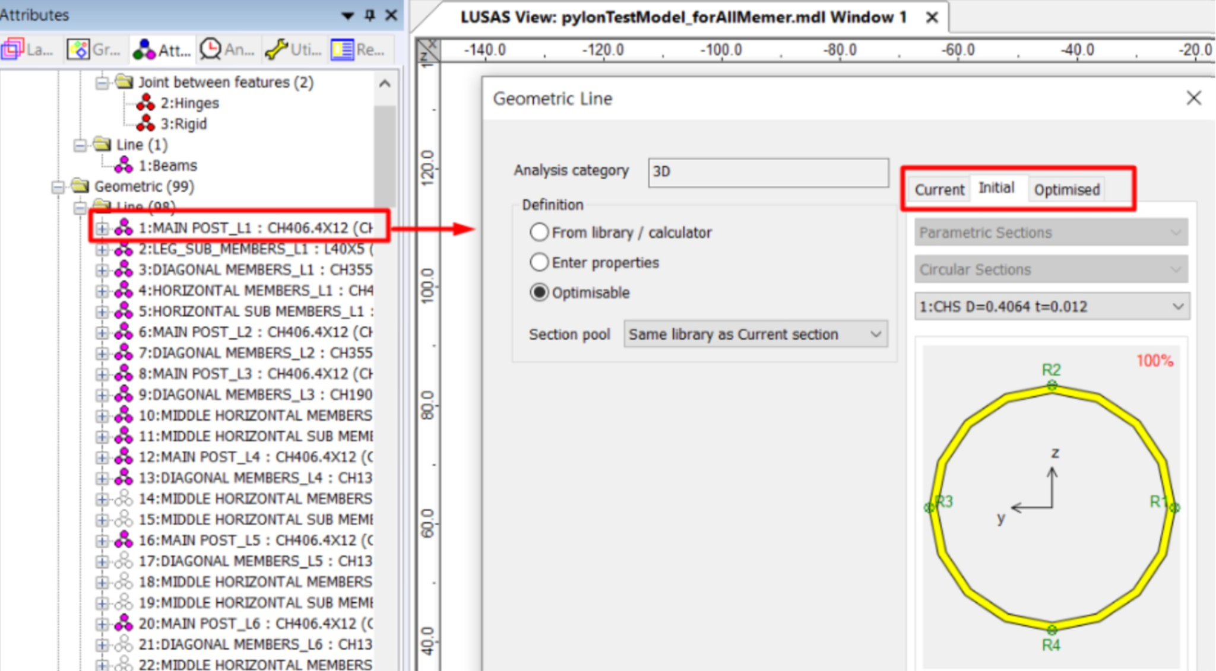Click the 2:Hinges joint attribute icon
This screenshot has width=1216, height=671.
145,103
